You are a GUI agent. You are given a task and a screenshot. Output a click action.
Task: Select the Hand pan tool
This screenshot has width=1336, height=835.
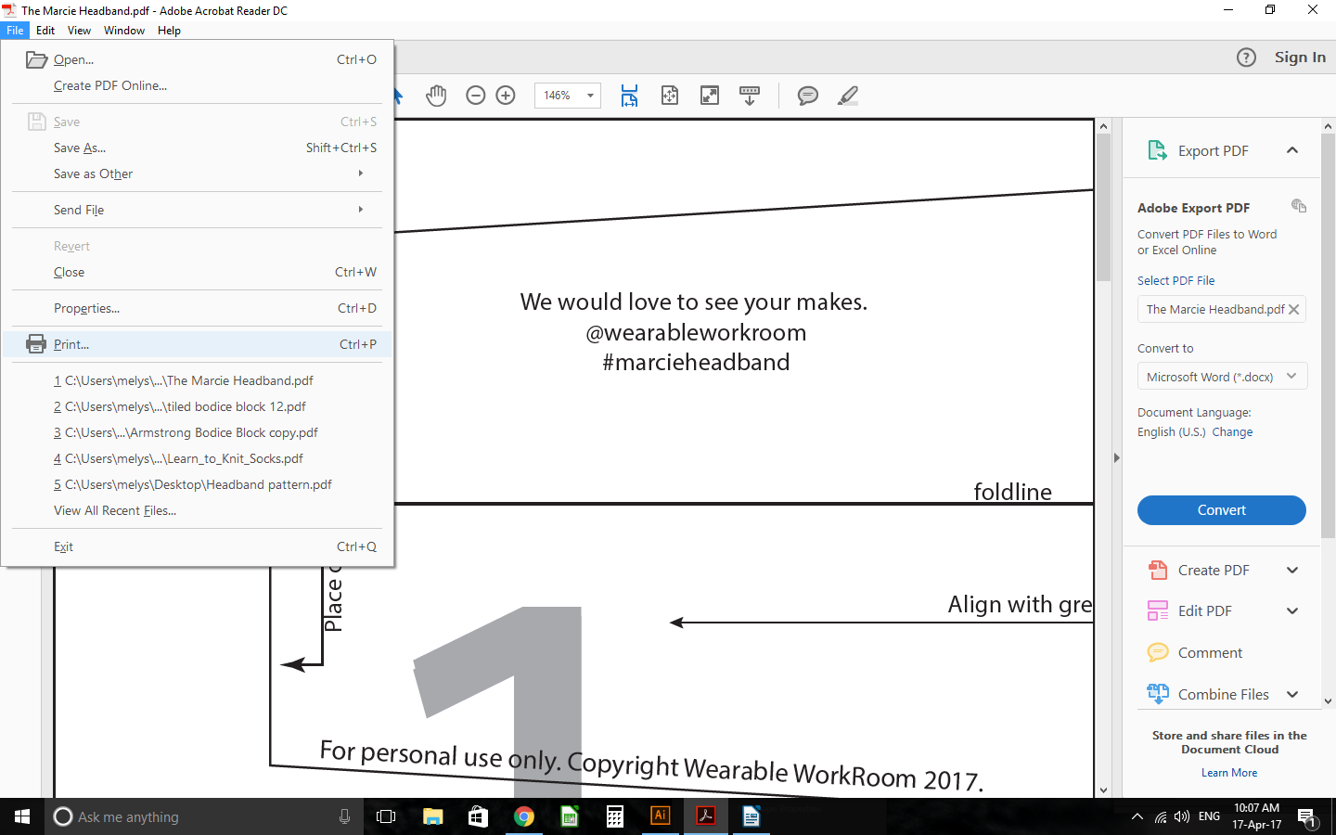(x=436, y=96)
